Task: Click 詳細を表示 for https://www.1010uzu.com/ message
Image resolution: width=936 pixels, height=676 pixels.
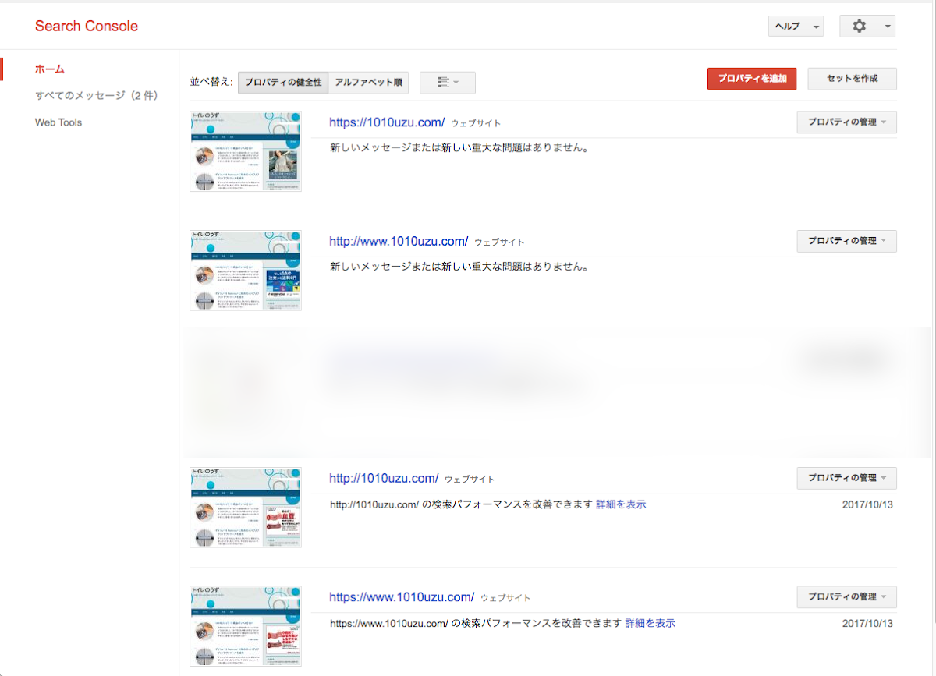Action: point(651,623)
